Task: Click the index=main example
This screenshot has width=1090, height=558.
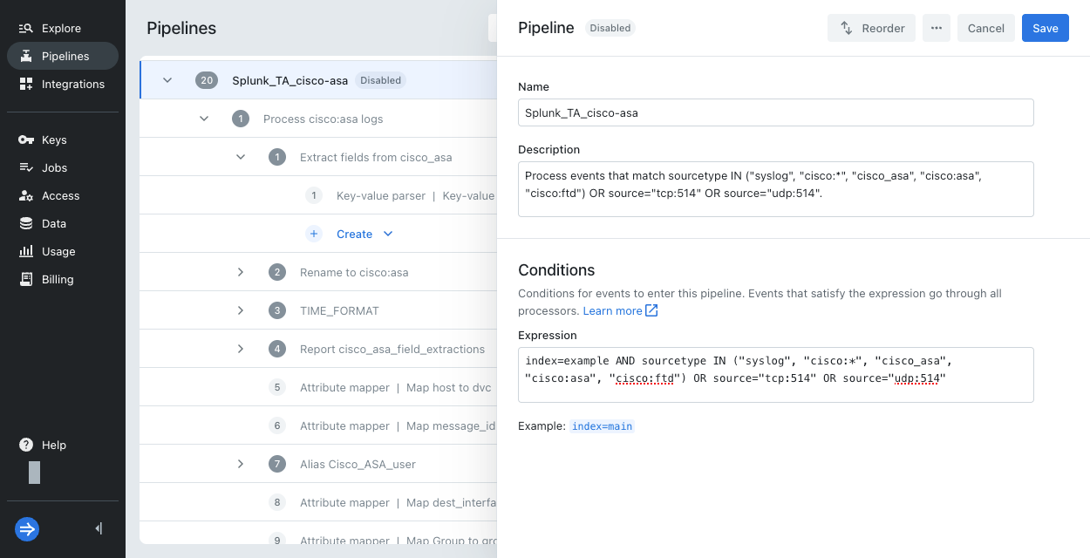Action: click(603, 426)
